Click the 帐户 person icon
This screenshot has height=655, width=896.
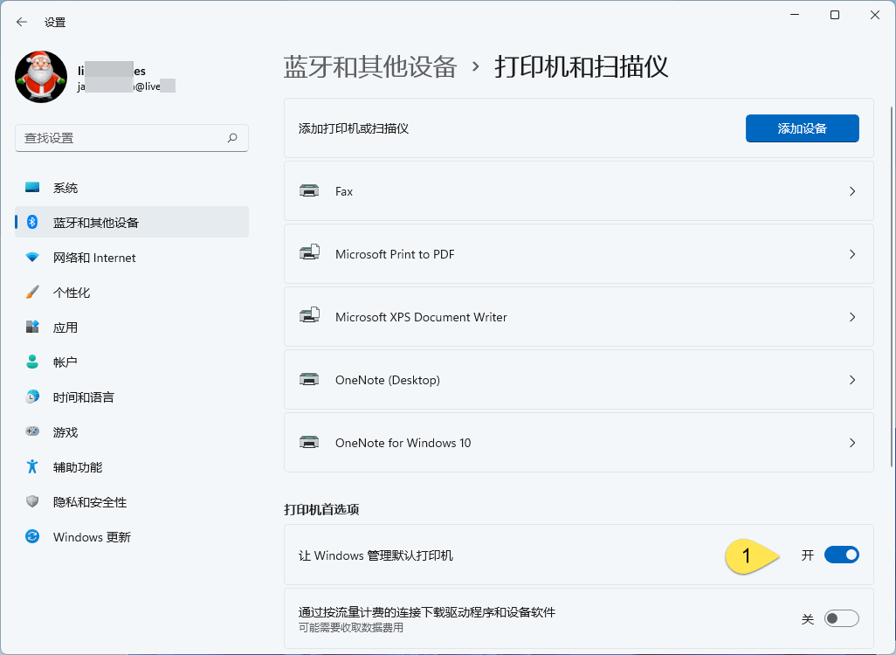(x=32, y=362)
